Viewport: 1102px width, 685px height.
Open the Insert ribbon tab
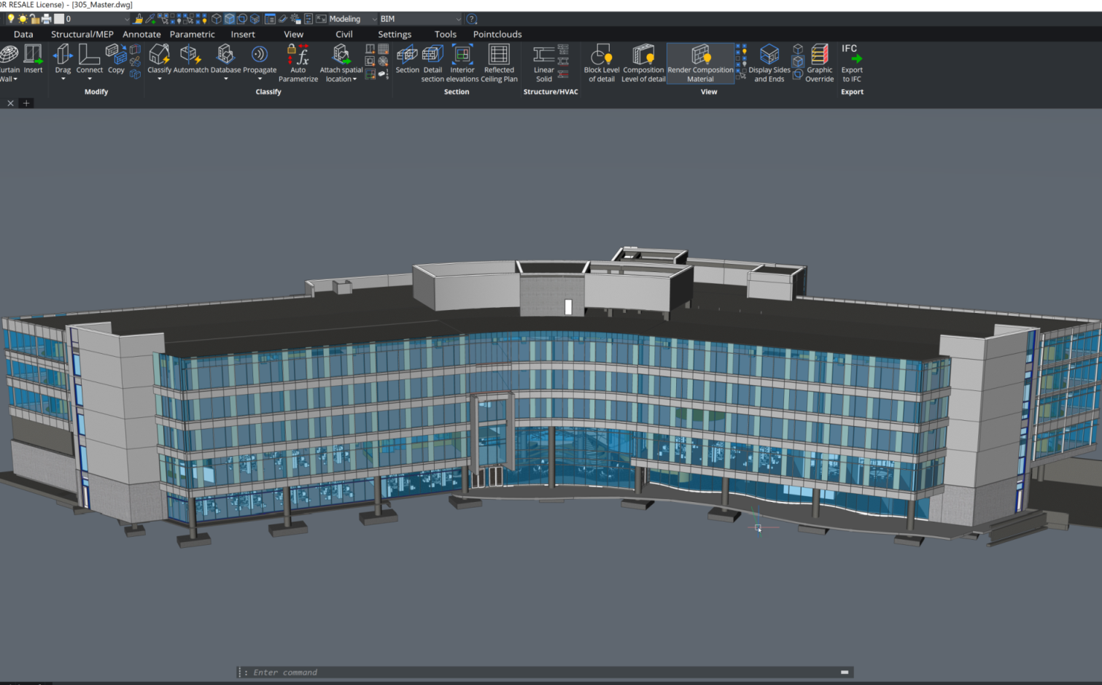pyautogui.click(x=243, y=34)
